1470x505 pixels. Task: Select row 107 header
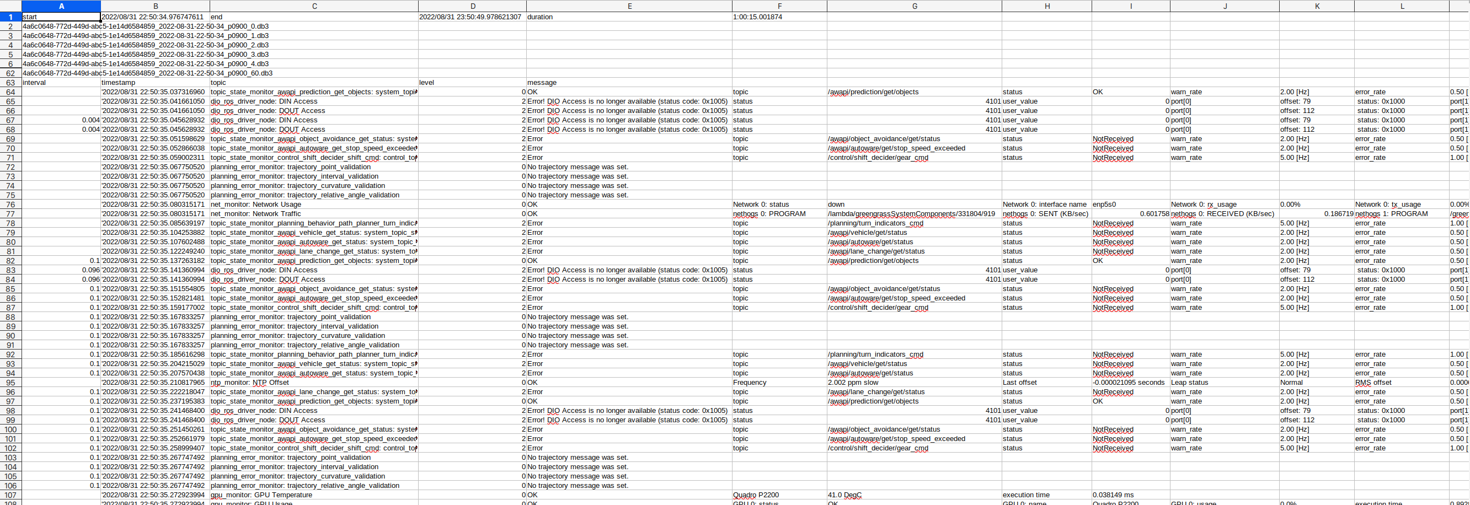(11, 495)
